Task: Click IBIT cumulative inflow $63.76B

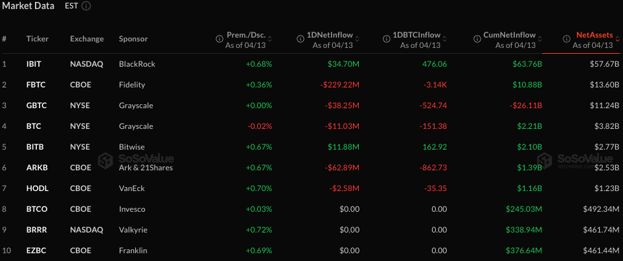Action: [527, 64]
